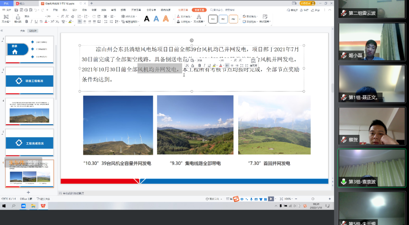Insert a text box with 文本框 tool

(x=5, y=19)
